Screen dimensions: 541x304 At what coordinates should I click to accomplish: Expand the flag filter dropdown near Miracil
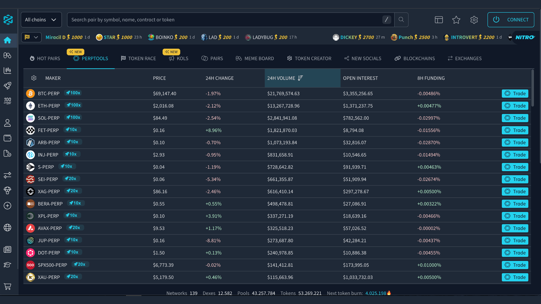click(x=31, y=37)
